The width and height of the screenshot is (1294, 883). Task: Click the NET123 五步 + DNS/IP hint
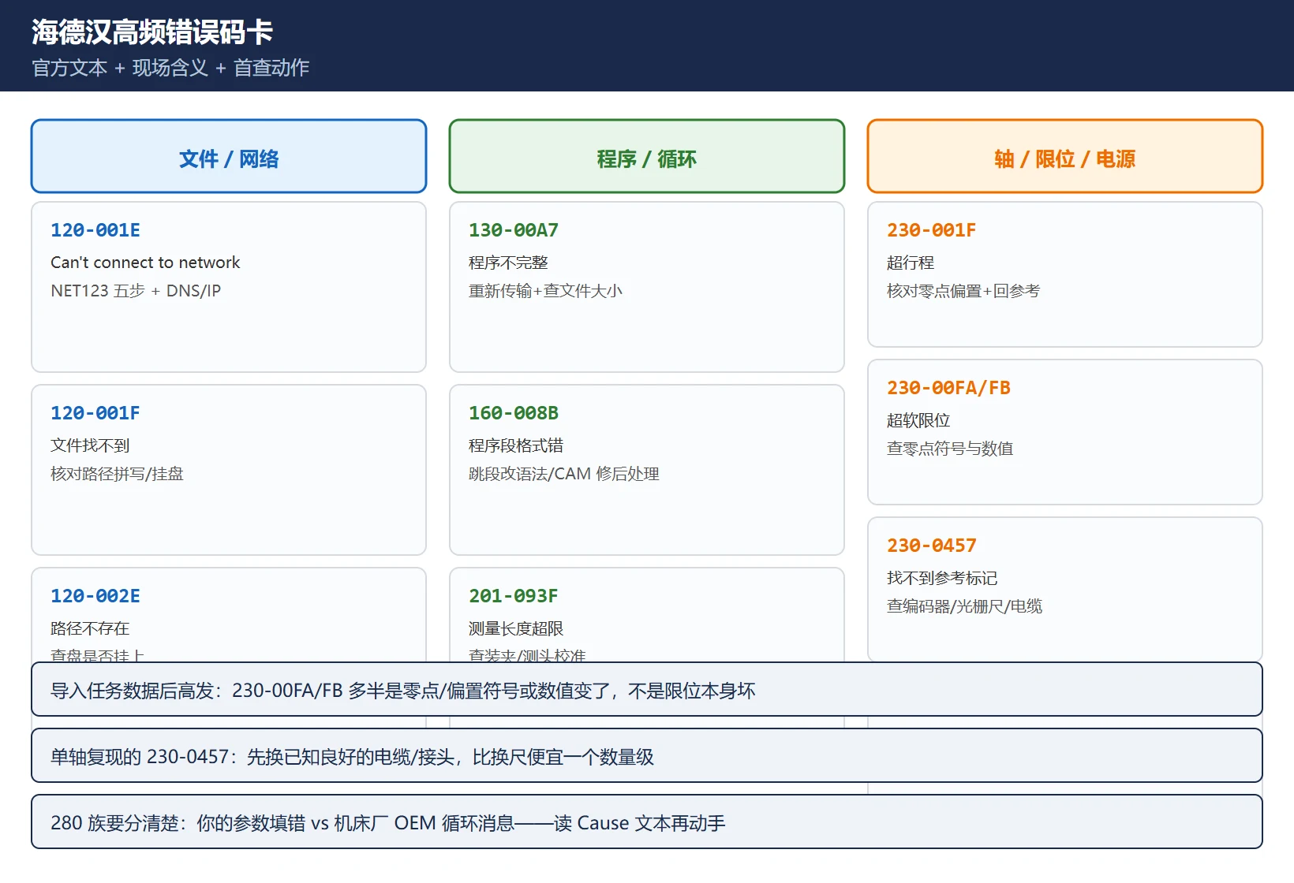[136, 291]
